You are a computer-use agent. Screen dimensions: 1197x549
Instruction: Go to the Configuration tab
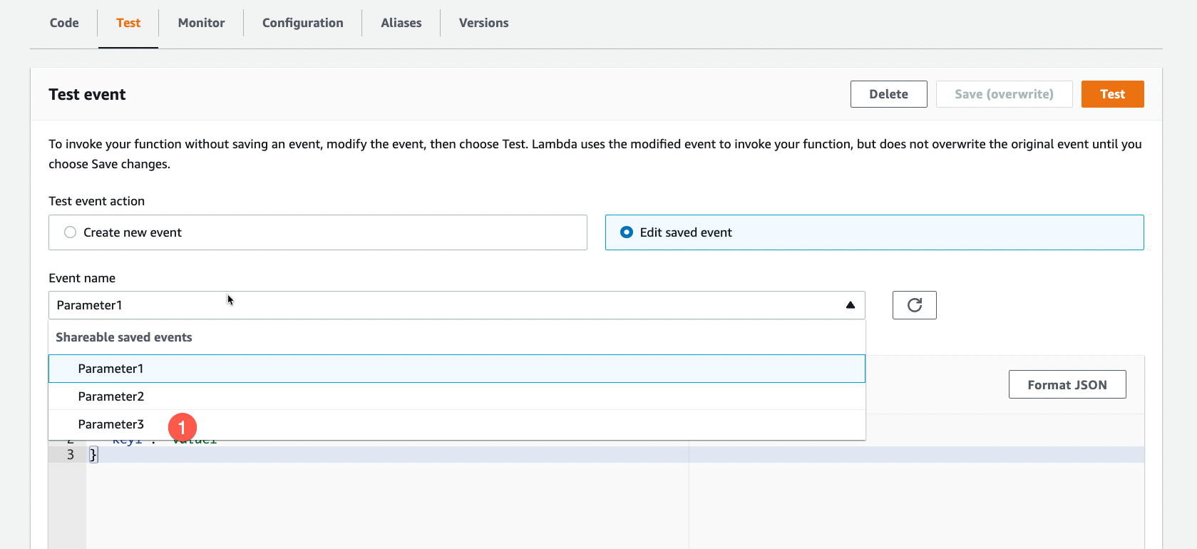(x=302, y=23)
